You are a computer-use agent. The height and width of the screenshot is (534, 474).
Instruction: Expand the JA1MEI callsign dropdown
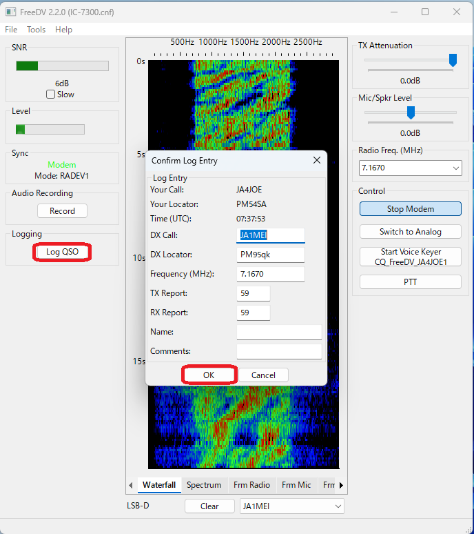338,506
